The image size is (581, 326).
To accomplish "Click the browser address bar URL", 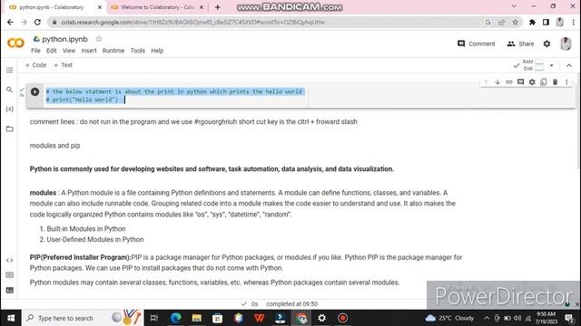I will [x=192, y=22].
